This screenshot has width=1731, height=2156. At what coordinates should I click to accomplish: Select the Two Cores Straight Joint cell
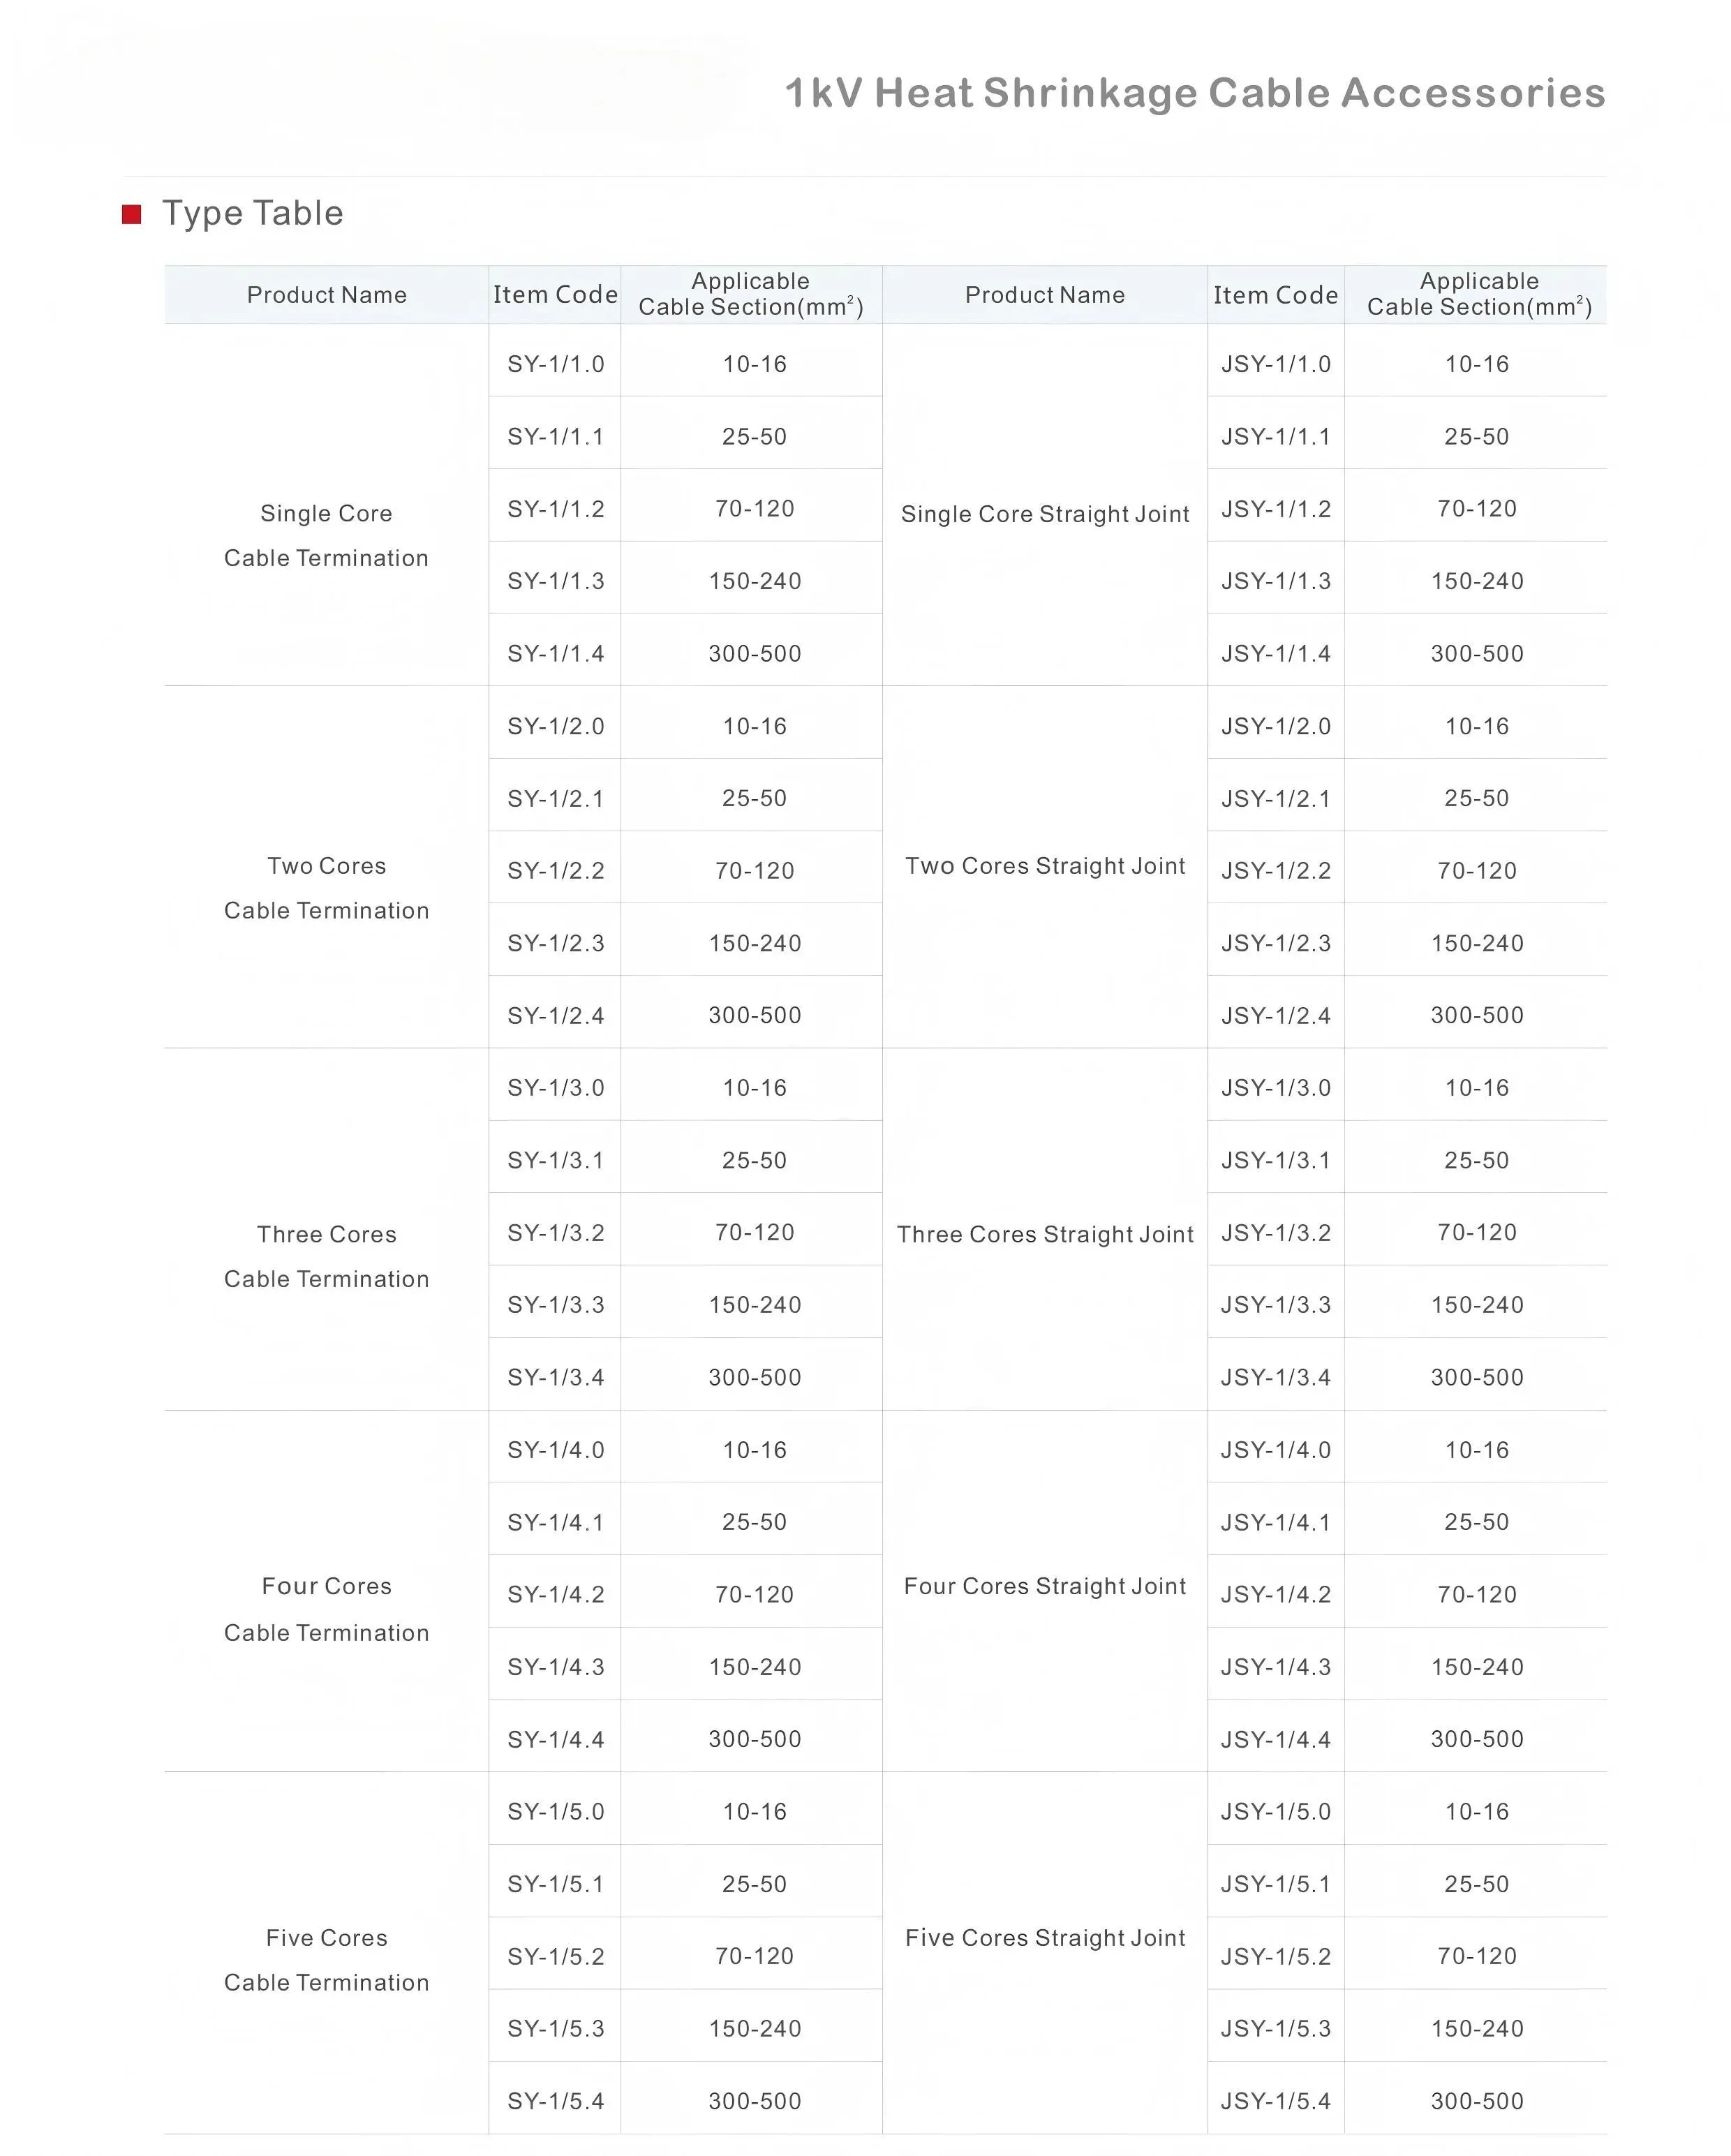[x=1045, y=866]
